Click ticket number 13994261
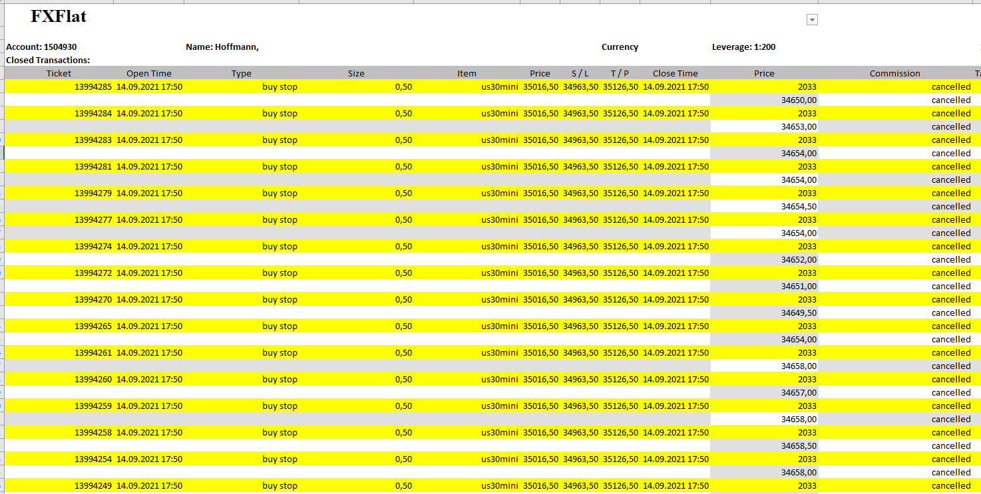This screenshot has height=494, width=981. tap(93, 353)
